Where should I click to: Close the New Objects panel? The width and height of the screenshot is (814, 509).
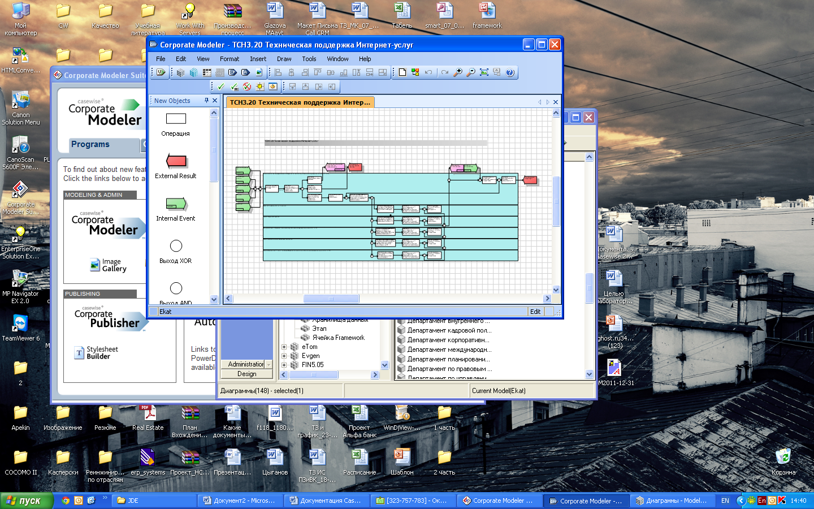(215, 101)
